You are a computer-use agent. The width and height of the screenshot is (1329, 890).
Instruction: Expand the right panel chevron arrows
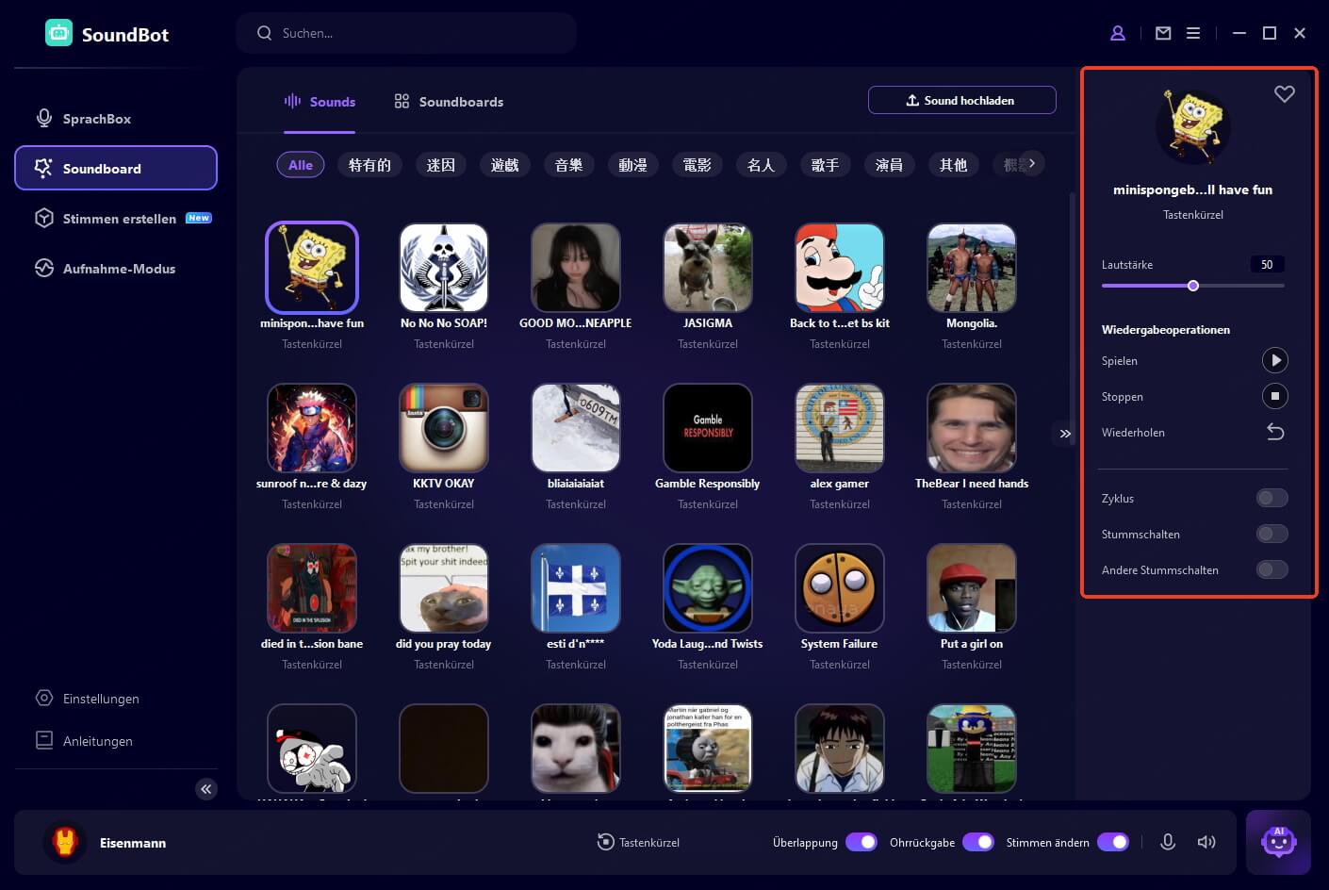pos(1064,434)
